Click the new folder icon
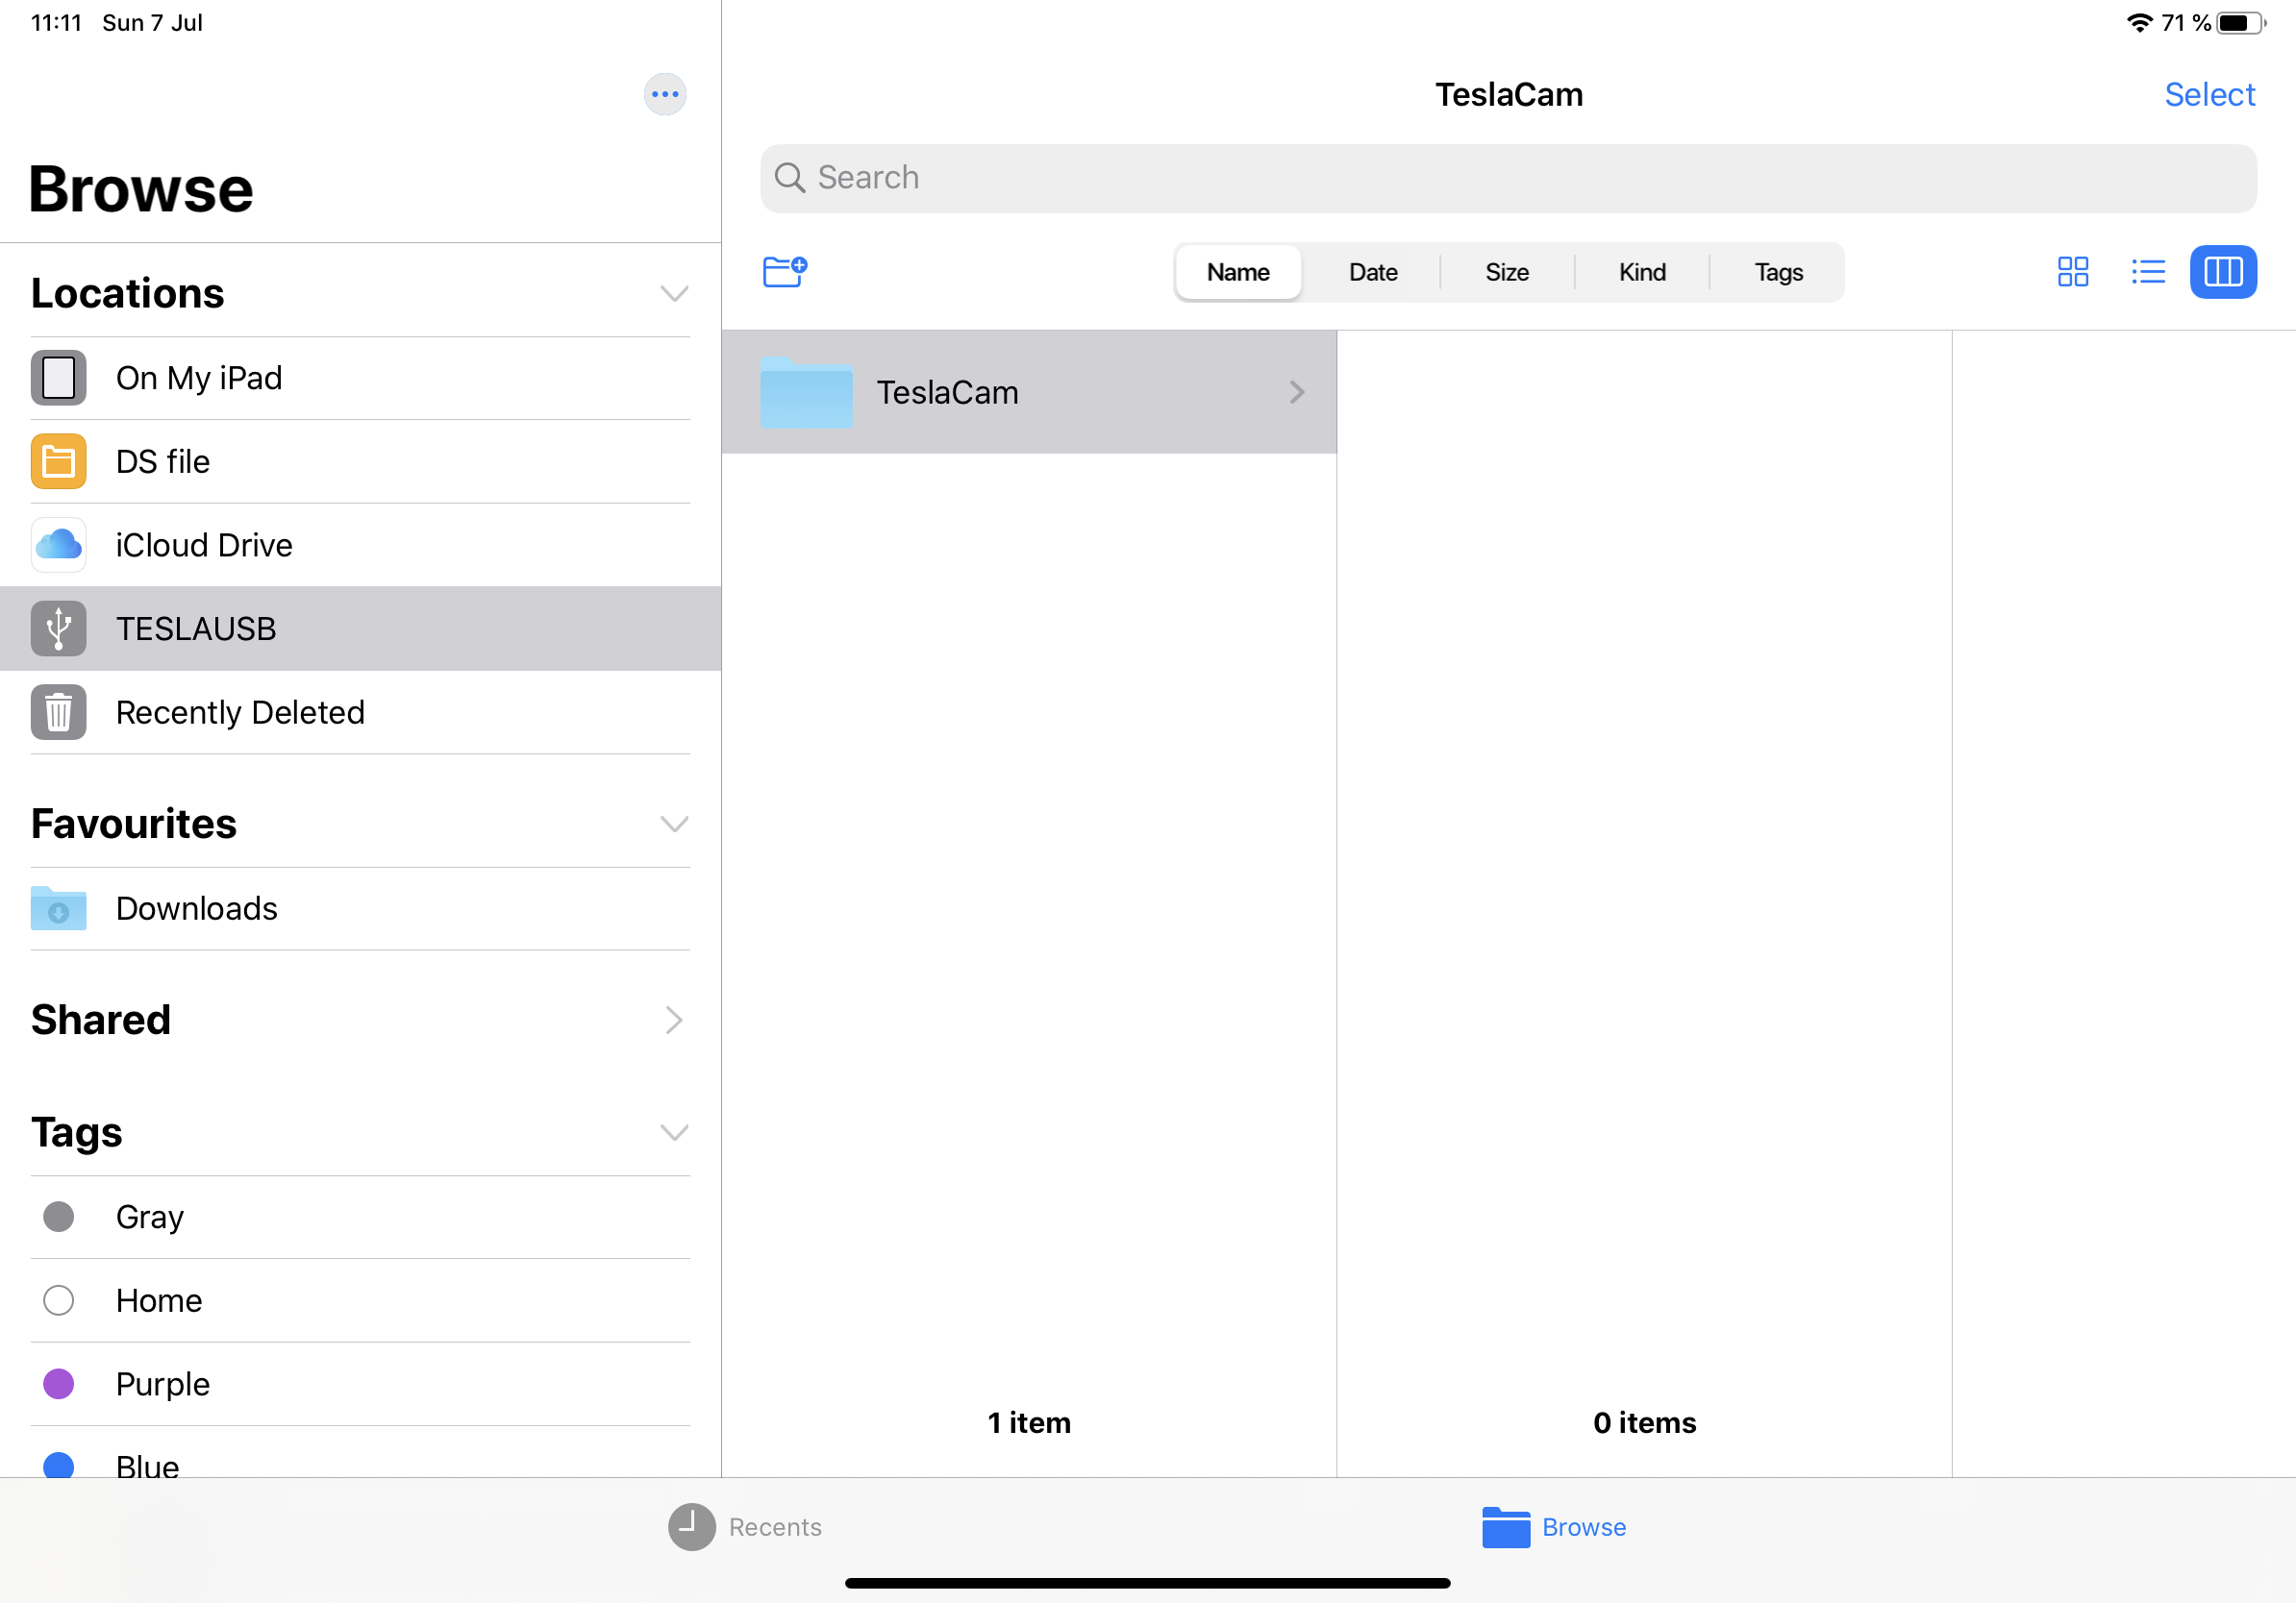Screen dimensions: 2296x1603 click(x=784, y=271)
